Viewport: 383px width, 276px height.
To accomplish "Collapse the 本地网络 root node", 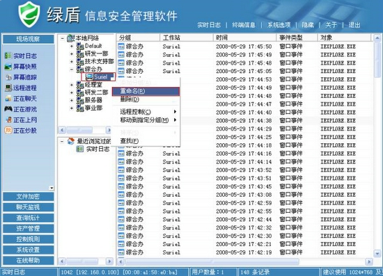I will (x=62, y=38).
